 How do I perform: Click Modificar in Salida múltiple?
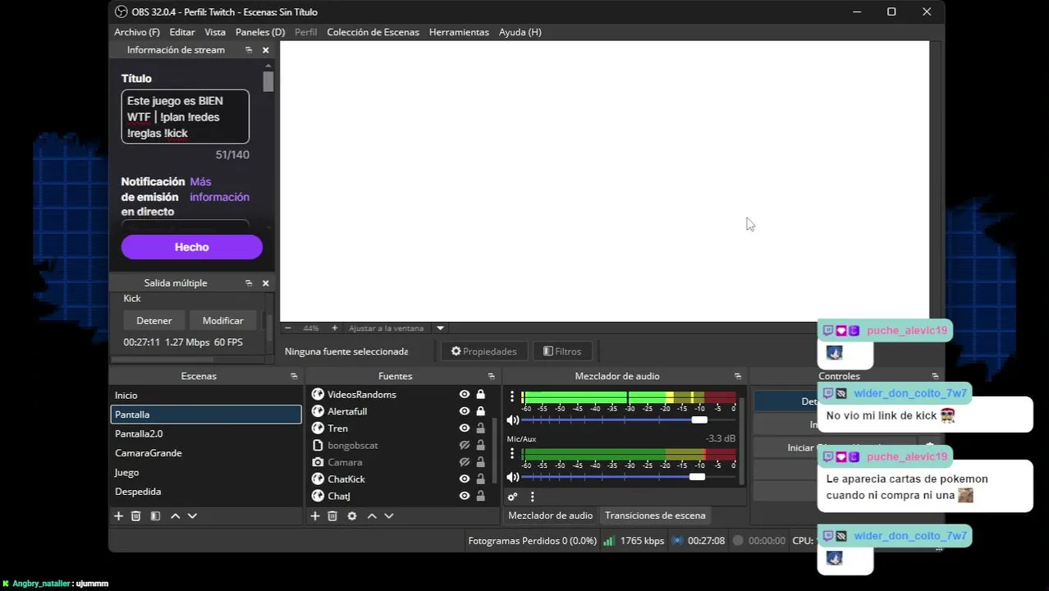223,321
